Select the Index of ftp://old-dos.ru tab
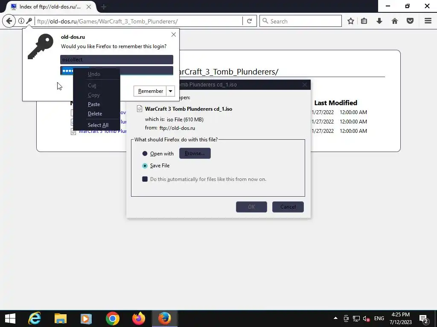Viewport: 437px width, 327px height. [50, 7]
